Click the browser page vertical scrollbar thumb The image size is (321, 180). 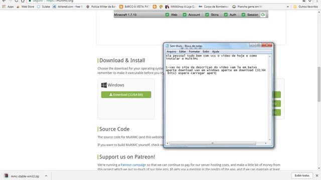tap(319, 84)
